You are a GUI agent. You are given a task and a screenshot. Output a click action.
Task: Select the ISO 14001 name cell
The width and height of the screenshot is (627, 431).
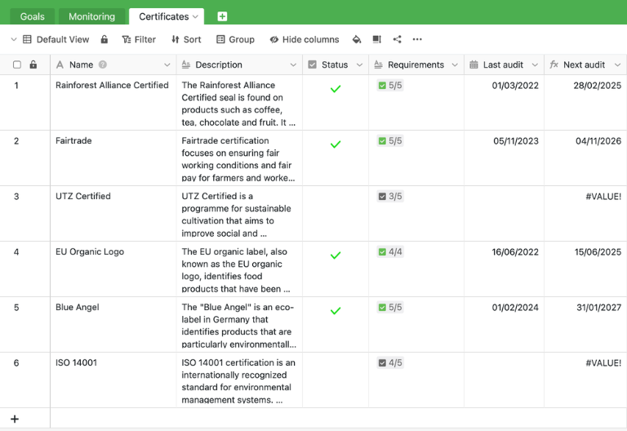113,380
